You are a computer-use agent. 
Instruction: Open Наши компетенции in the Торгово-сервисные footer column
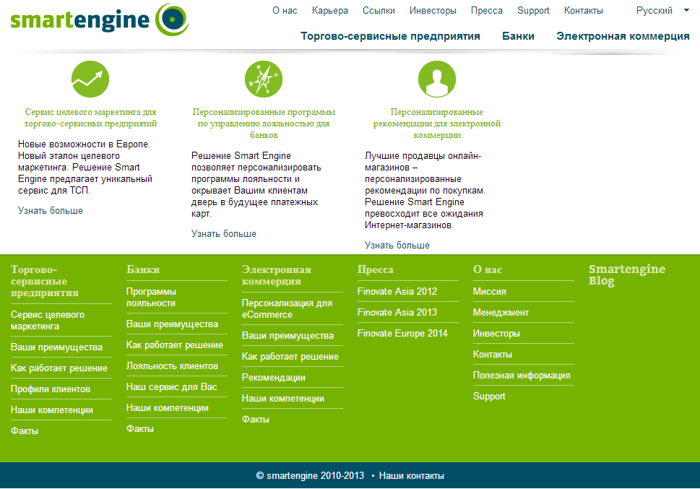52,410
